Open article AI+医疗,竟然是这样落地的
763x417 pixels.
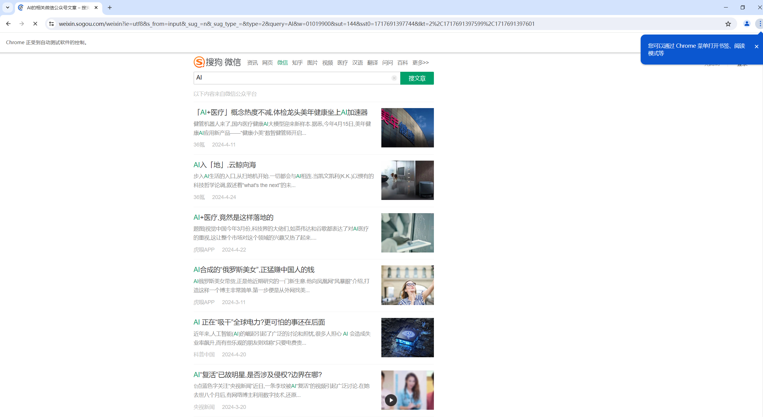[233, 217]
